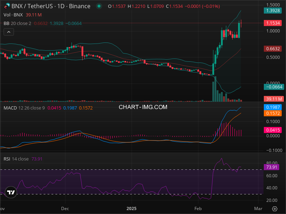Screen dimensions: 286x214
Task: Click the -0.0664 lower band price tag
Action: point(274,87)
